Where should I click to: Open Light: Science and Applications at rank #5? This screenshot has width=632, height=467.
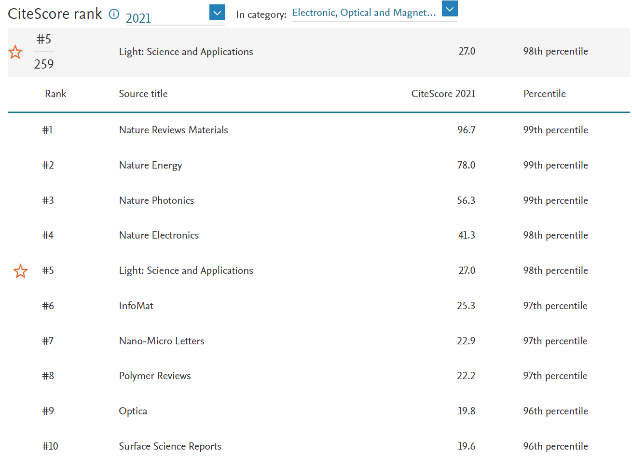point(186,270)
